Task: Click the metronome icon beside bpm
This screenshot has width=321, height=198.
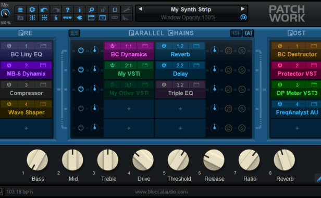Action: pos(2,192)
